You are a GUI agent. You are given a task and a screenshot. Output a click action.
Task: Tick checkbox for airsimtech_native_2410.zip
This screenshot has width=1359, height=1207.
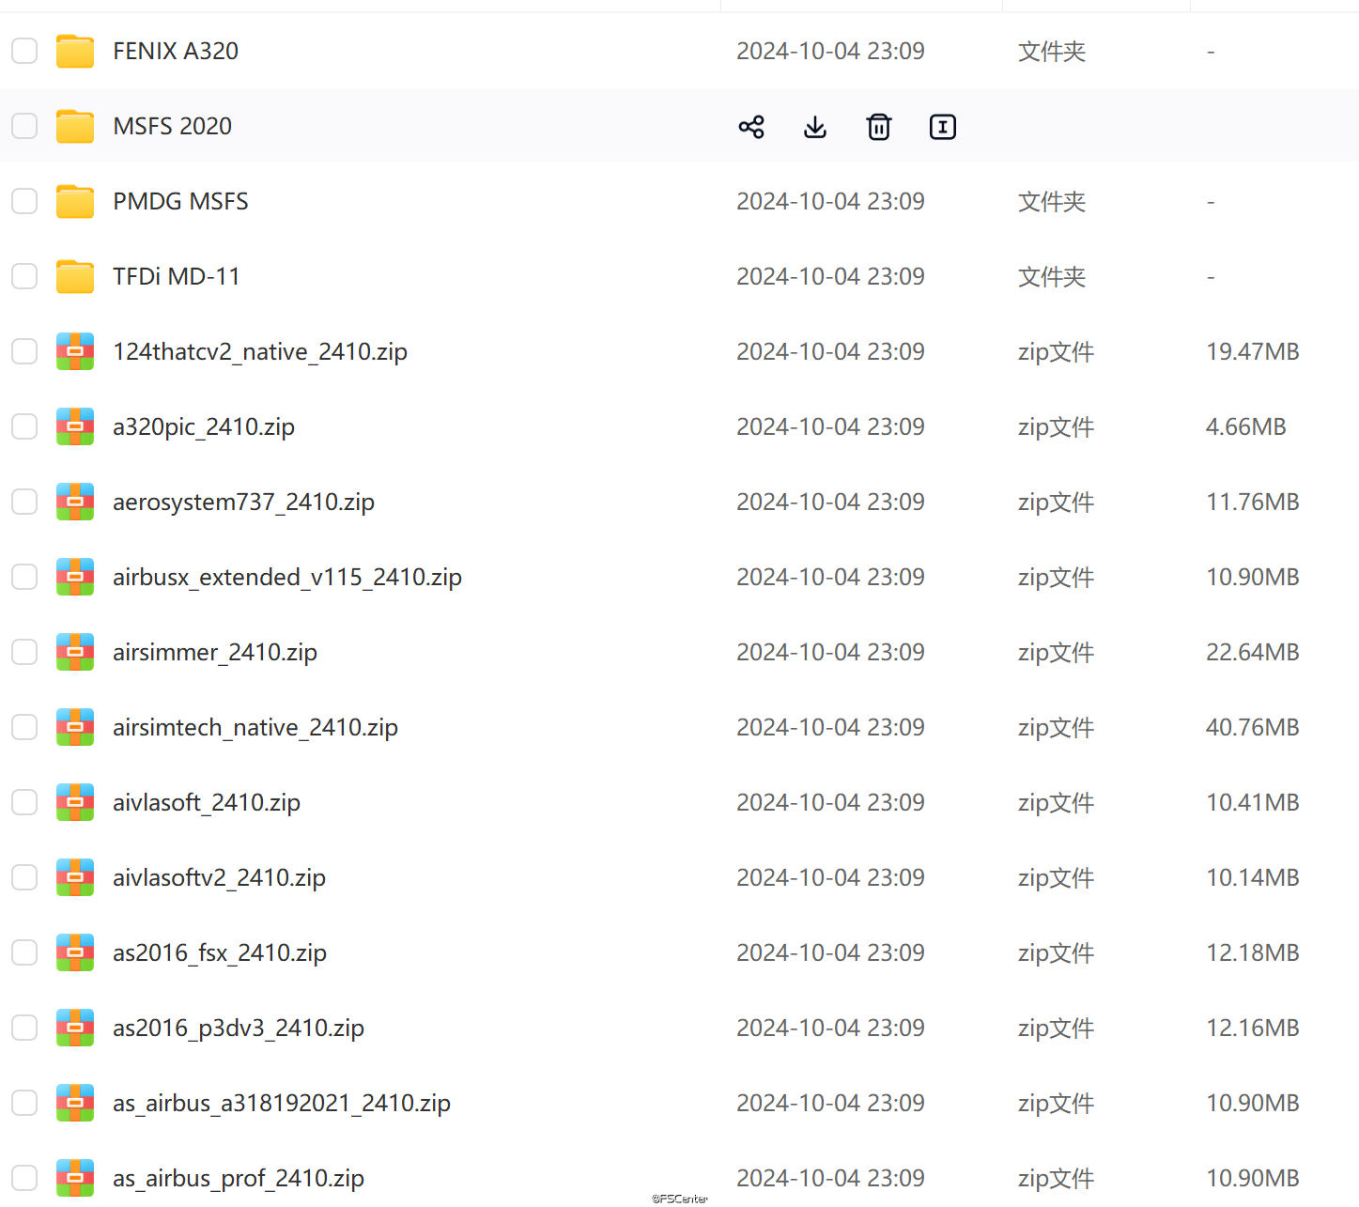coord(24,727)
